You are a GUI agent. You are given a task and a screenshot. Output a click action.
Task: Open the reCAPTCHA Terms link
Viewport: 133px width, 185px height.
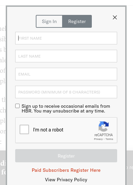click(x=109, y=139)
